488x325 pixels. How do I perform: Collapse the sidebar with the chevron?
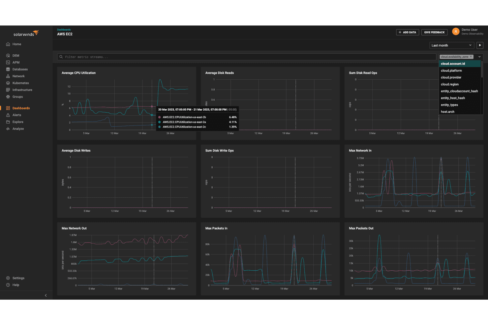point(46,295)
